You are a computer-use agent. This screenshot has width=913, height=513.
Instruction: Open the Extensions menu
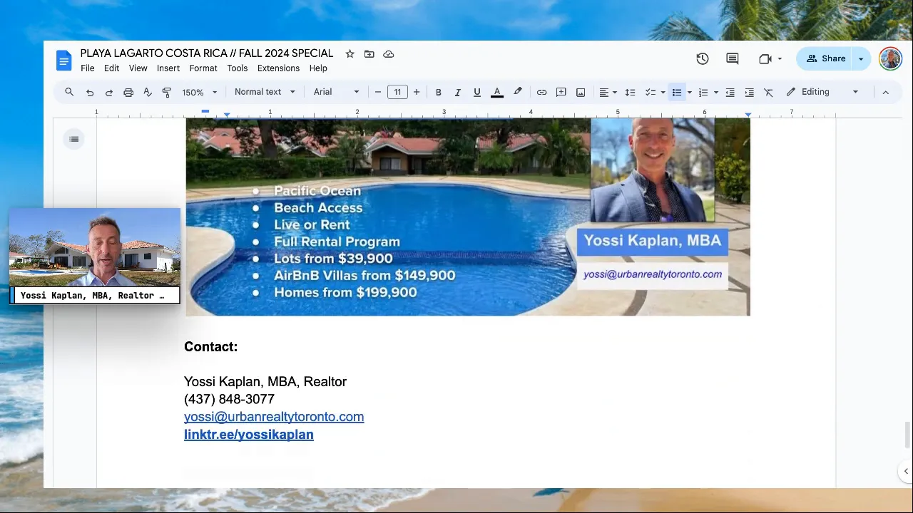278,68
